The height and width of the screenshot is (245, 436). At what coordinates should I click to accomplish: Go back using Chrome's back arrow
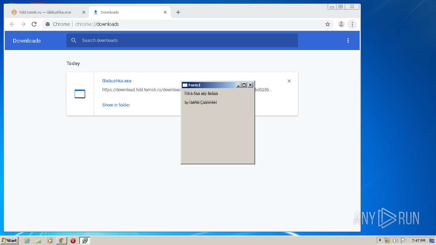pyautogui.click(x=12, y=24)
